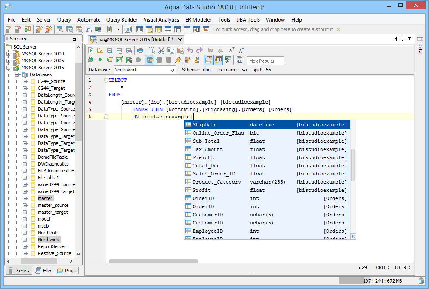Open the Query Builder menu

click(122, 20)
